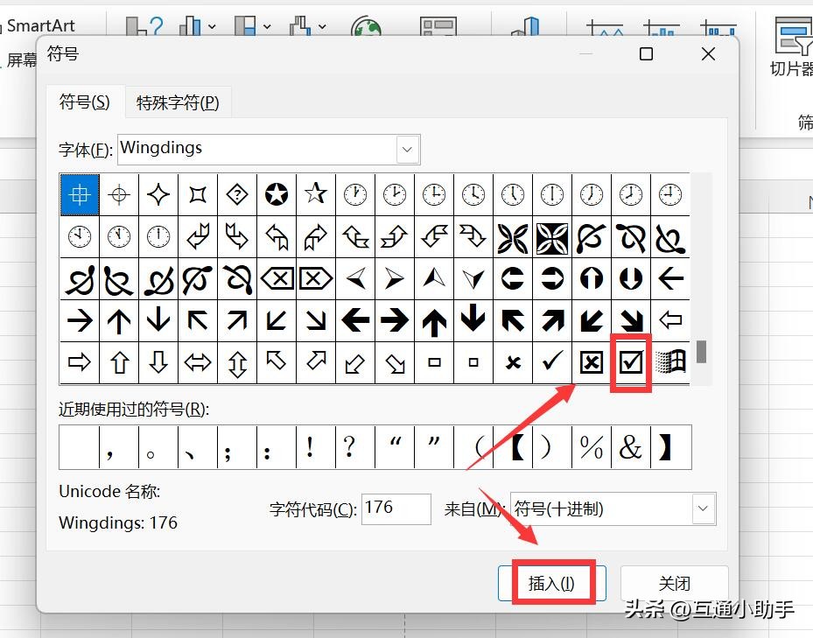Choose the circled left arrow symbol
Viewport: 813px width, 638px height.
point(513,278)
